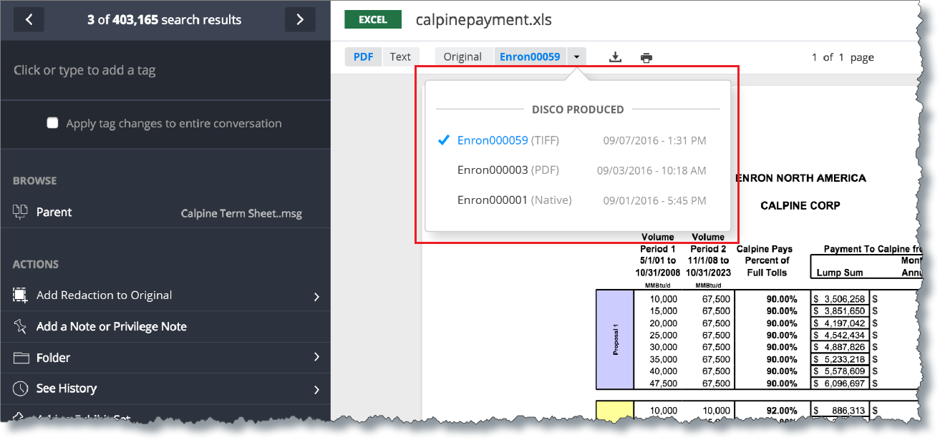This screenshot has height=440, width=940.
Task: Print the document
Action: [x=646, y=57]
